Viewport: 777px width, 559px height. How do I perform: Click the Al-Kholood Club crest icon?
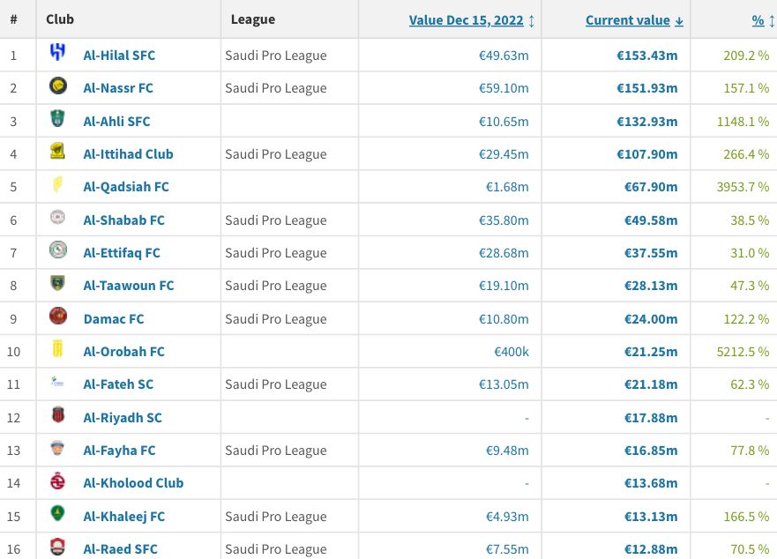click(58, 481)
